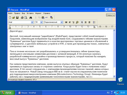Open the Правка menu
Viewport: 127px width, 95px height.
pyautogui.click(x=17, y=13)
